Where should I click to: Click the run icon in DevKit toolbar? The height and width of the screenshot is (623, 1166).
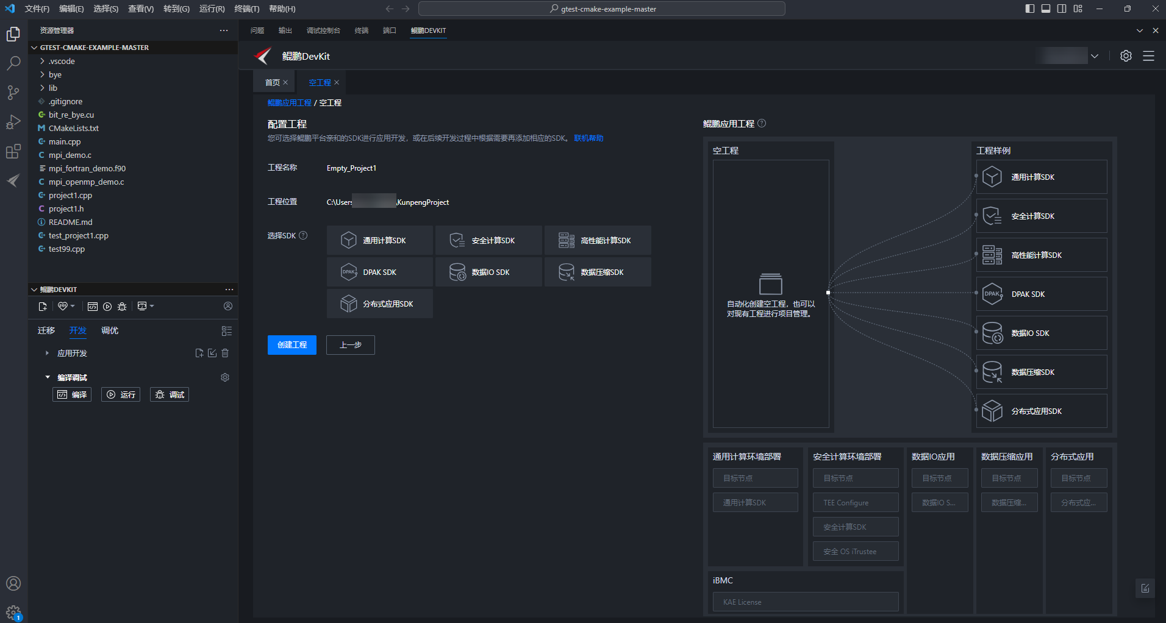[107, 307]
